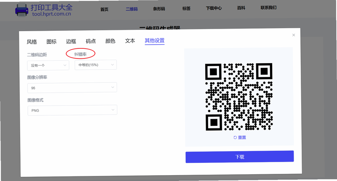Open the 纠错率 dropdown showing 中等的(15%)

click(x=96, y=65)
